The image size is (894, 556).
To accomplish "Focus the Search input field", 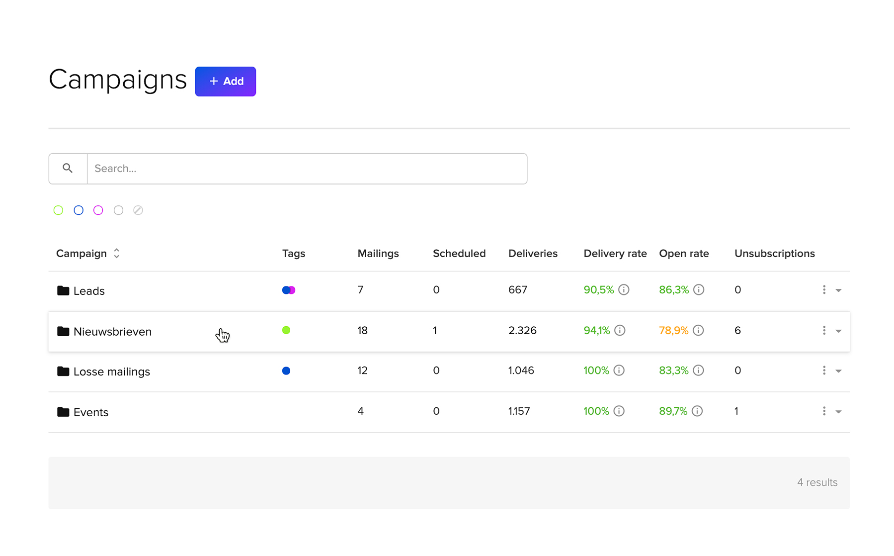I will (307, 169).
